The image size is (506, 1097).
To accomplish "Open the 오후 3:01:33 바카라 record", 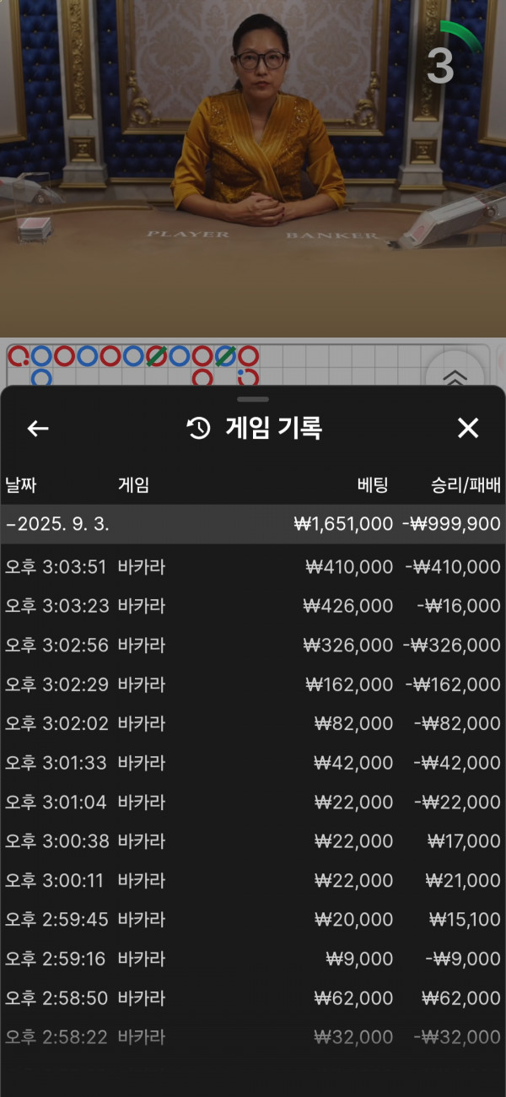I will tap(253, 763).
